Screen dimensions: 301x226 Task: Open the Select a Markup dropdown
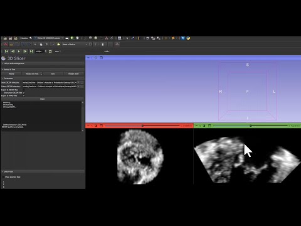click(x=75, y=45)
